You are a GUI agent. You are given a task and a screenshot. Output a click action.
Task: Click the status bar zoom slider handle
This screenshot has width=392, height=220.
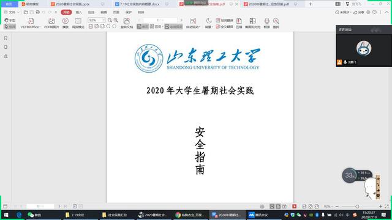tap(357, 207)
